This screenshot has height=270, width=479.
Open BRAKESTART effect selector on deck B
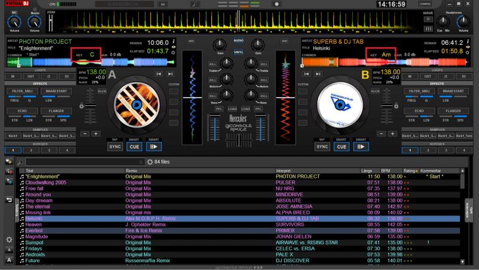(453, 91)
